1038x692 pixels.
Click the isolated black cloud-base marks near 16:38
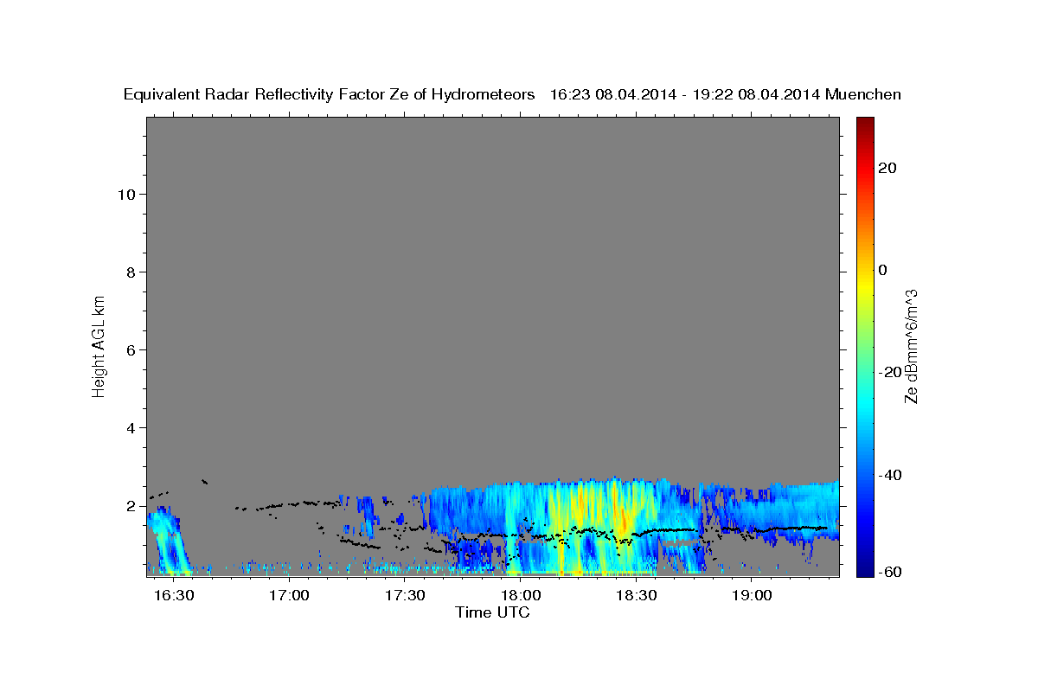(205, 481)
